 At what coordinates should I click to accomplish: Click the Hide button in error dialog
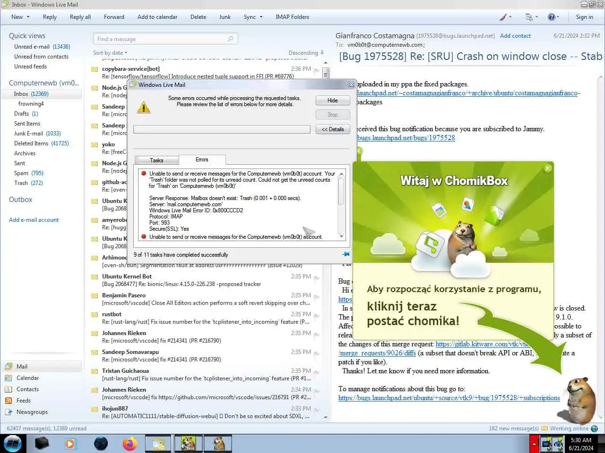click(333, 101)
